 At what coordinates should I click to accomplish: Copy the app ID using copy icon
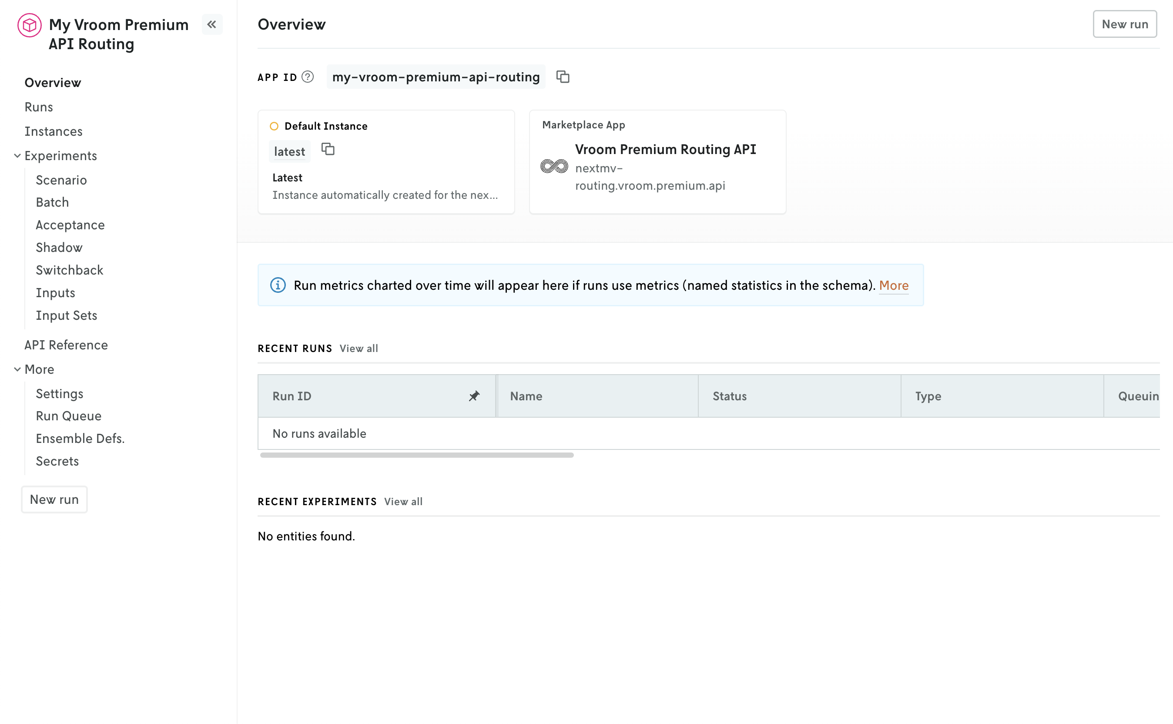[x=563, y=77]
